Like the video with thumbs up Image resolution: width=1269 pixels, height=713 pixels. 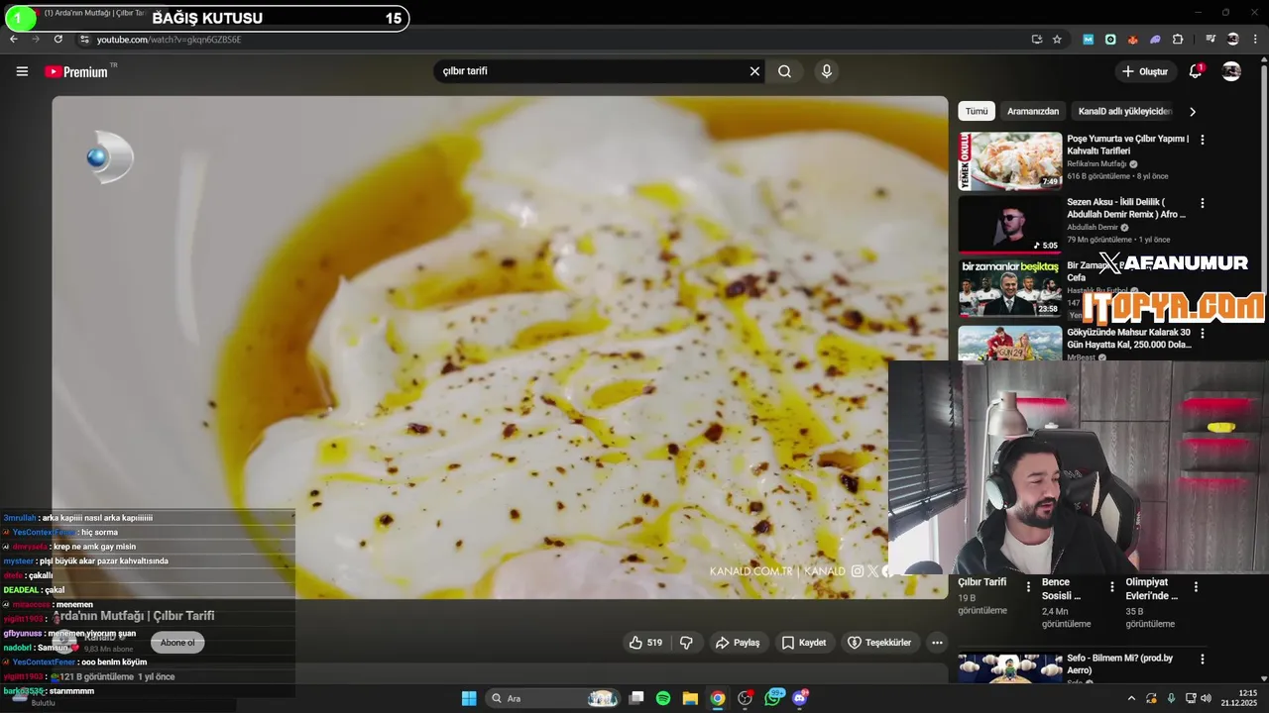pos(645,643)
